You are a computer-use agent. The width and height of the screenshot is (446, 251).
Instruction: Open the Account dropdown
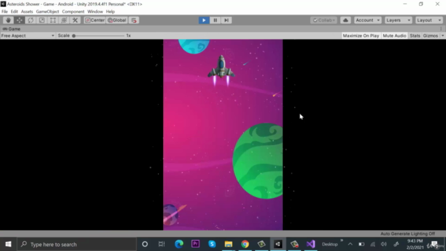[x=367, y=20]
